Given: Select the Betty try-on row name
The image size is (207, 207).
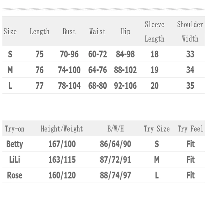Looking at the screenshot, I should [x=14, y=144].
